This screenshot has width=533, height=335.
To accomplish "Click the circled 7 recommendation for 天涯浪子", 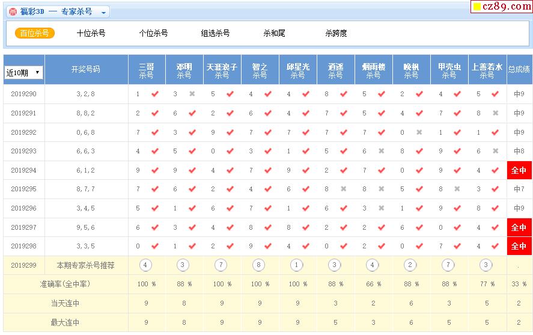I will coord(221,265).
